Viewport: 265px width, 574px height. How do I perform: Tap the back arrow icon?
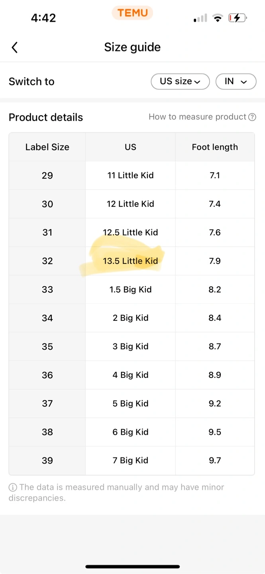click(15, 47)
